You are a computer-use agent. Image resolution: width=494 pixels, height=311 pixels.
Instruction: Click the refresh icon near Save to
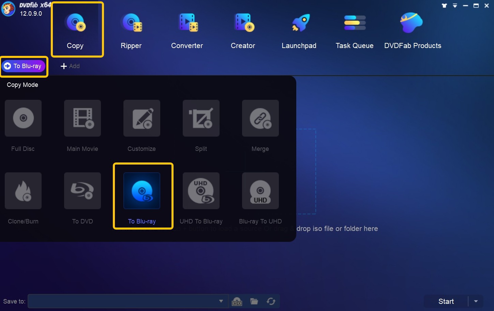pyautogui.click(x=271, y=301)
